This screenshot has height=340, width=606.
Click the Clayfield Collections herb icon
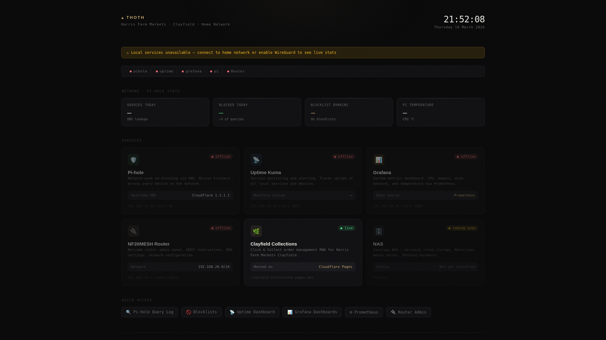point(256,231)
